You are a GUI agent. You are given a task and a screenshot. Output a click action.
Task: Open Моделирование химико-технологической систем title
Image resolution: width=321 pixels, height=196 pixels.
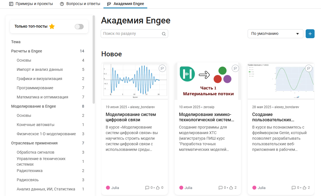click(207, 117)
